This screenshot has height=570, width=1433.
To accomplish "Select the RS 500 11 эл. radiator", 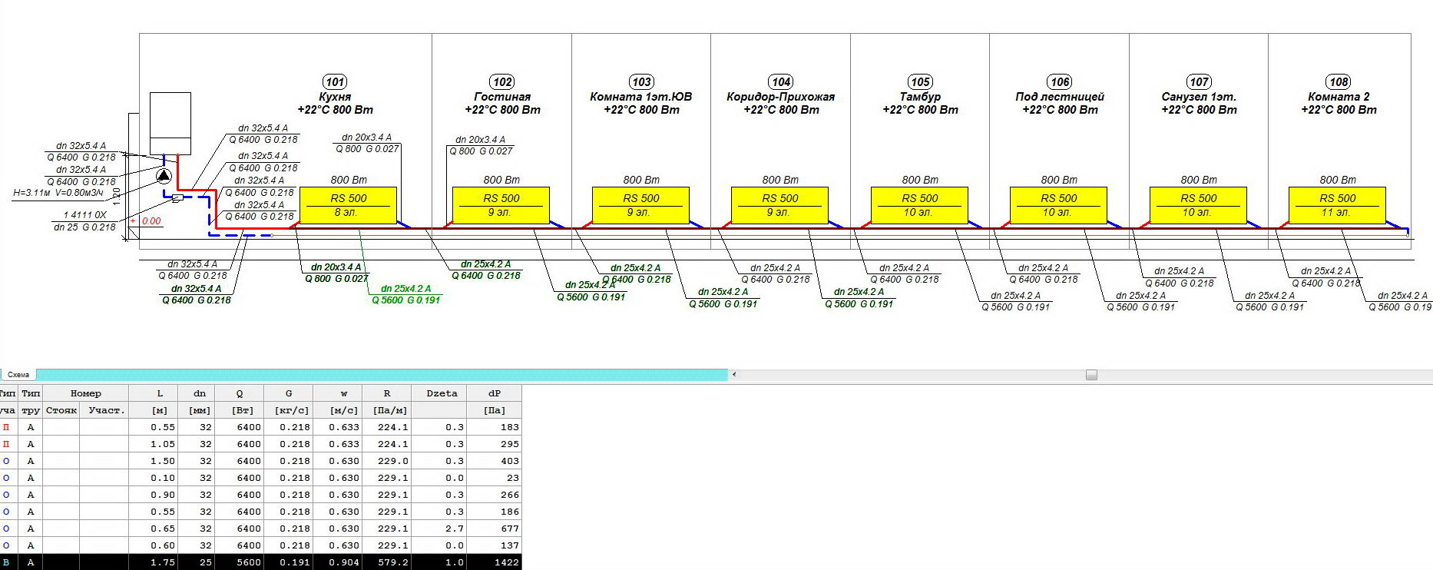I will tap(1337, 205).
